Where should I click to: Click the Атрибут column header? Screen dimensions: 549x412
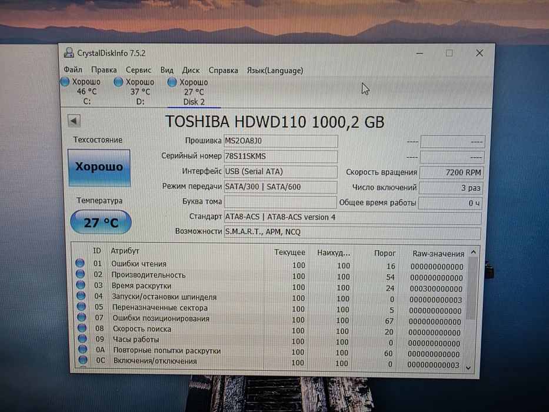(x=125, y=251)
